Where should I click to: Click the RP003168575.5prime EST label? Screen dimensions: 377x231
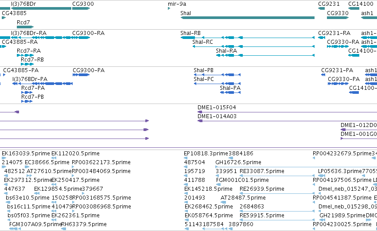pyautogui.click(x=101, y=198)
